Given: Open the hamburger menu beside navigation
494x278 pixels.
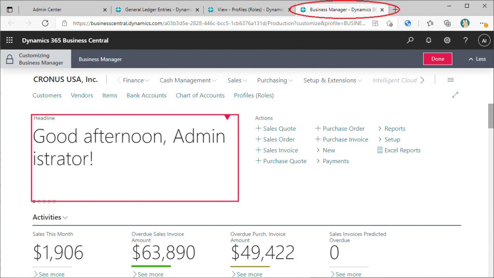Looking at the screenshot, I should [x=451, y=80].
